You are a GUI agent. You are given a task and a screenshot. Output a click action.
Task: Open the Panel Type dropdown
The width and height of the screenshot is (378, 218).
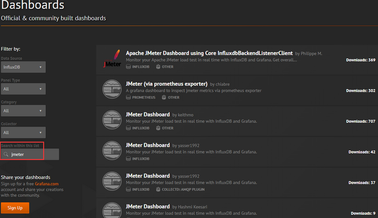tap(23, 89)
